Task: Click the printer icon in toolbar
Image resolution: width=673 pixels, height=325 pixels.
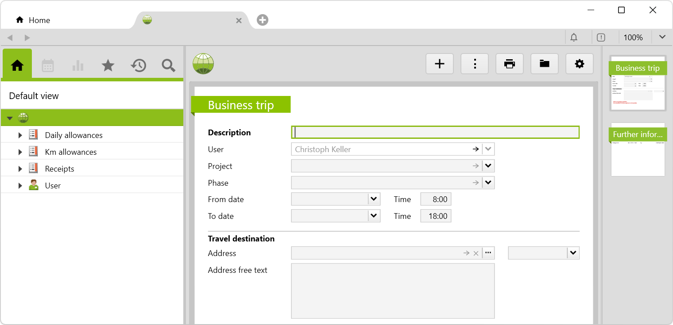Action: coord(510,64)
